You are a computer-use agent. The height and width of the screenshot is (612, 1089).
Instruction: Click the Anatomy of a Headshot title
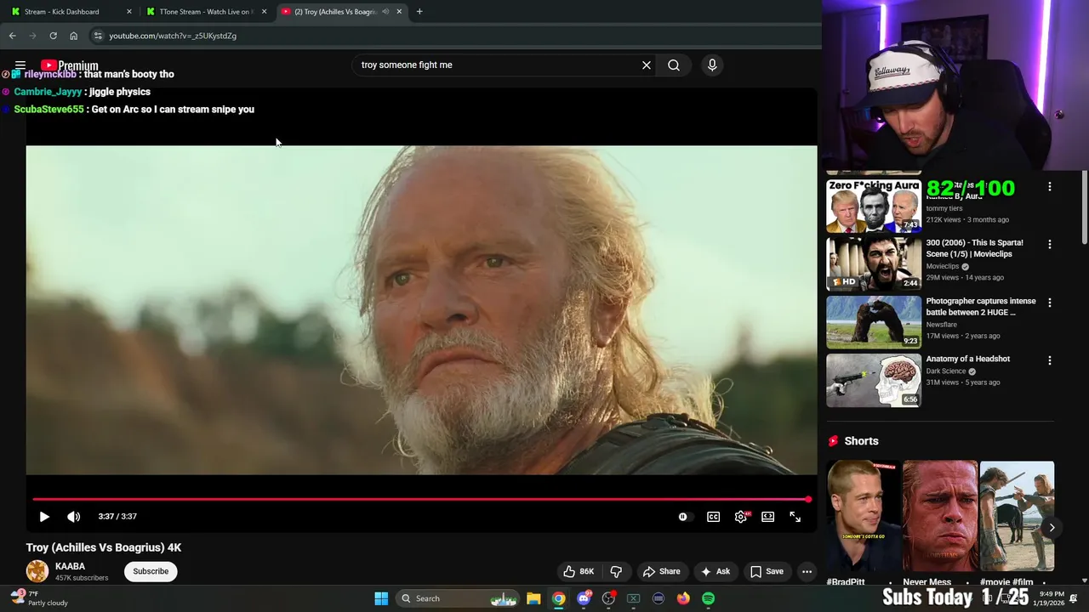tap(968, 359)
